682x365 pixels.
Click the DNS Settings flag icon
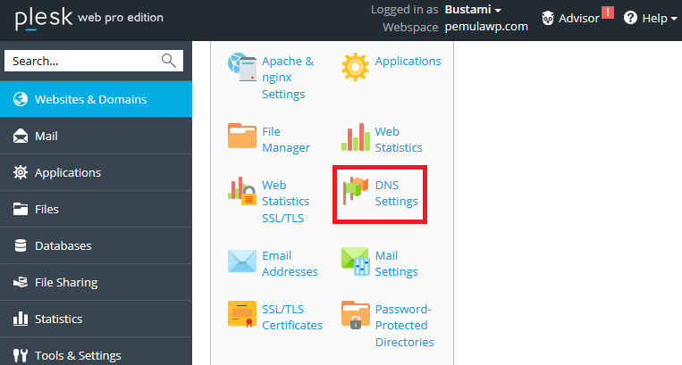click(x=356, y=190)
